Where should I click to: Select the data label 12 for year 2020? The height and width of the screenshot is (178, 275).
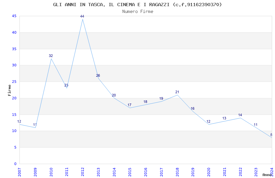click(x=208, y=122)
